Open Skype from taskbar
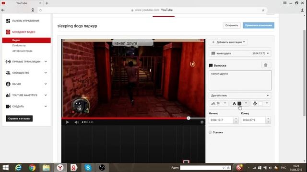The image size is (307, 172). [88, 168]
